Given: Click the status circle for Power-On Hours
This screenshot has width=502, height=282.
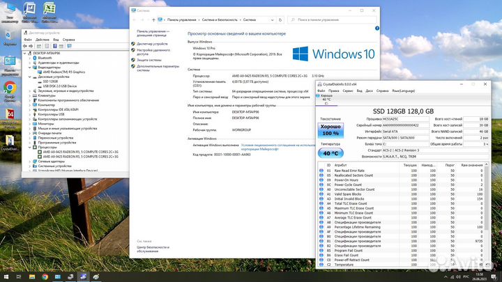Looking at the screenshot, I should click(x=321, y=180).
